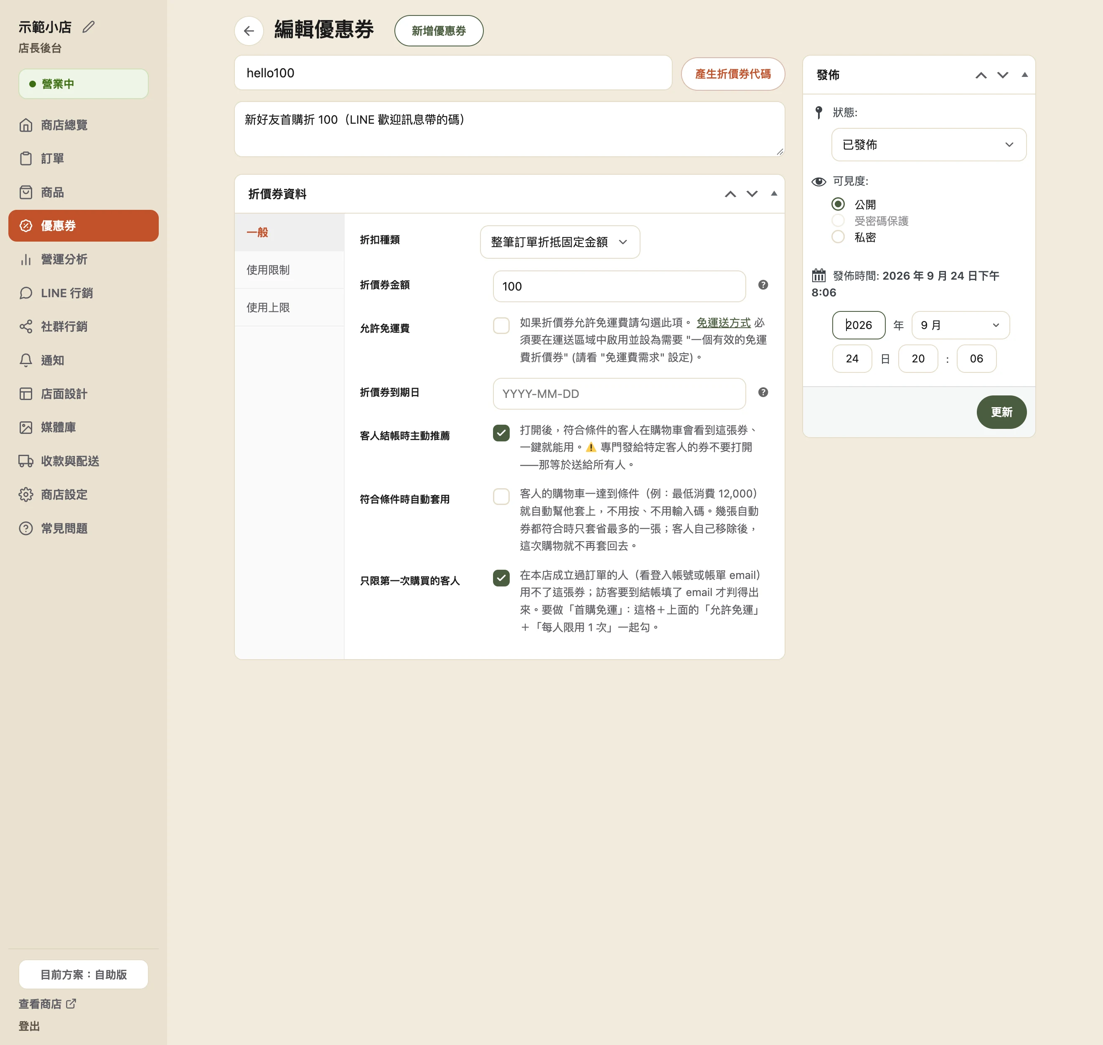Switch to the 使用限制 tab
The width and height of the screenshot is (1103, 1045).
(x=290, y=270)
